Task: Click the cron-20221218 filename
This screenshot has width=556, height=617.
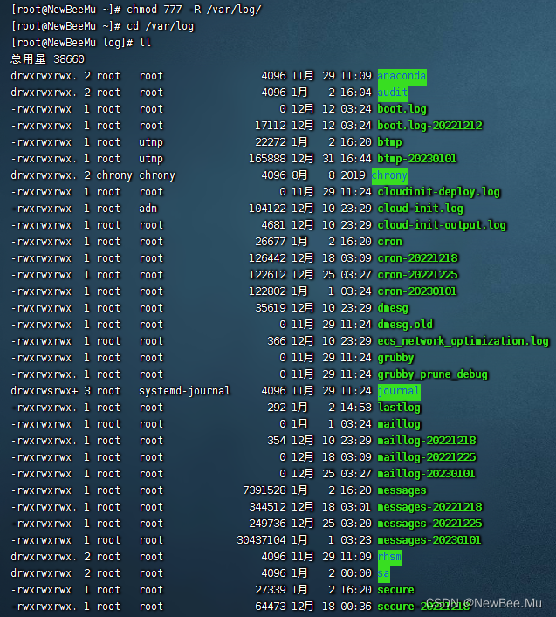Action: click(417, 258)
